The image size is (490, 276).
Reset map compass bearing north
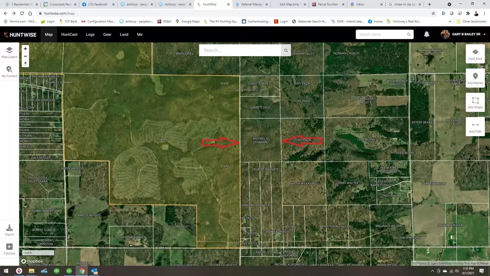(x=25, y=63)
